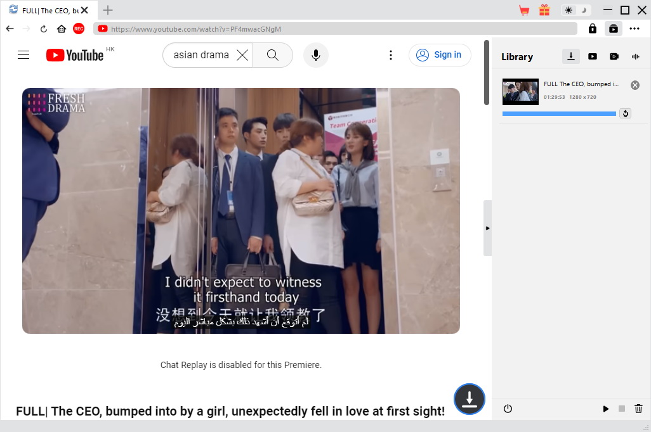
Task: Start downloads with play button
Action: 606,409
